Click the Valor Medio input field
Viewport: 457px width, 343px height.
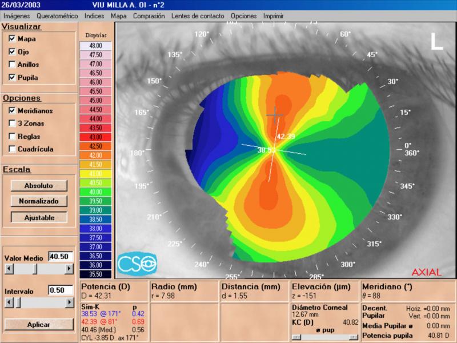(x=61, y=257)
